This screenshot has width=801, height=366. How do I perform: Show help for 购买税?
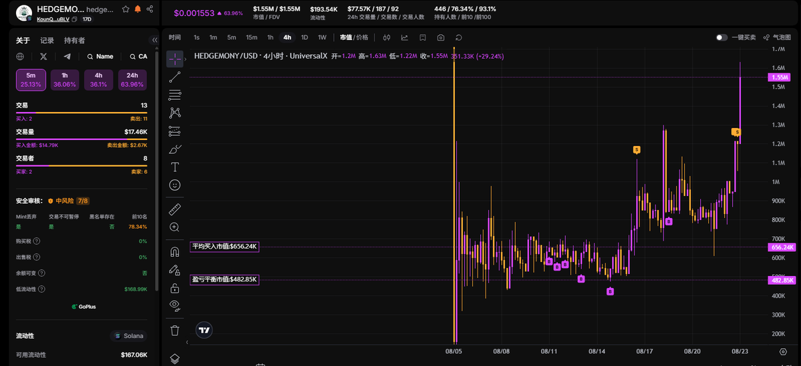[37, 241]
